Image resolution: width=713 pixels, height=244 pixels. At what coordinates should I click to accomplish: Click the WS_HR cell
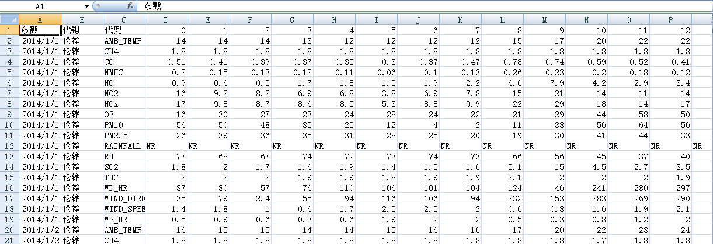pyautogui.click(x=124, y=219)
